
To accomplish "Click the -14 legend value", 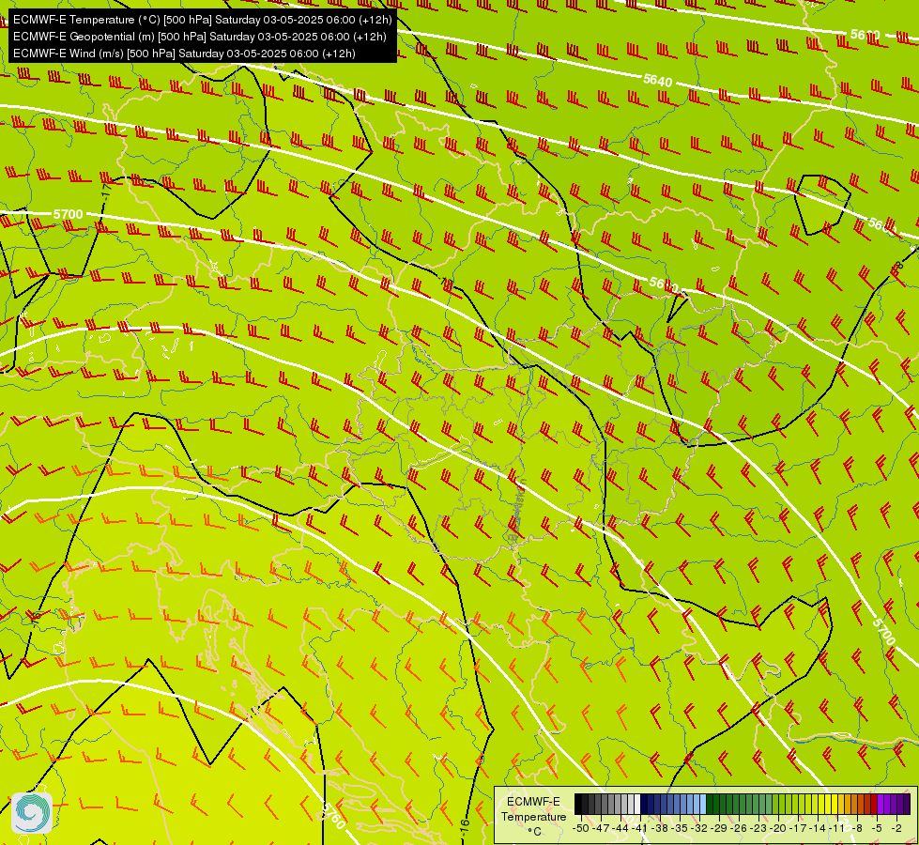I will click(x=818, y=828).
